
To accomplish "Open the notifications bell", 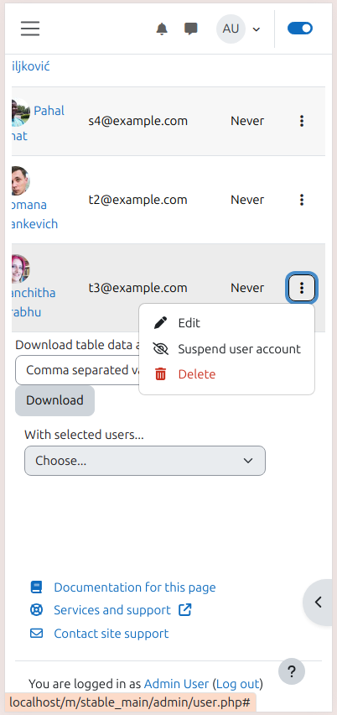I will (x=162, y=29).
